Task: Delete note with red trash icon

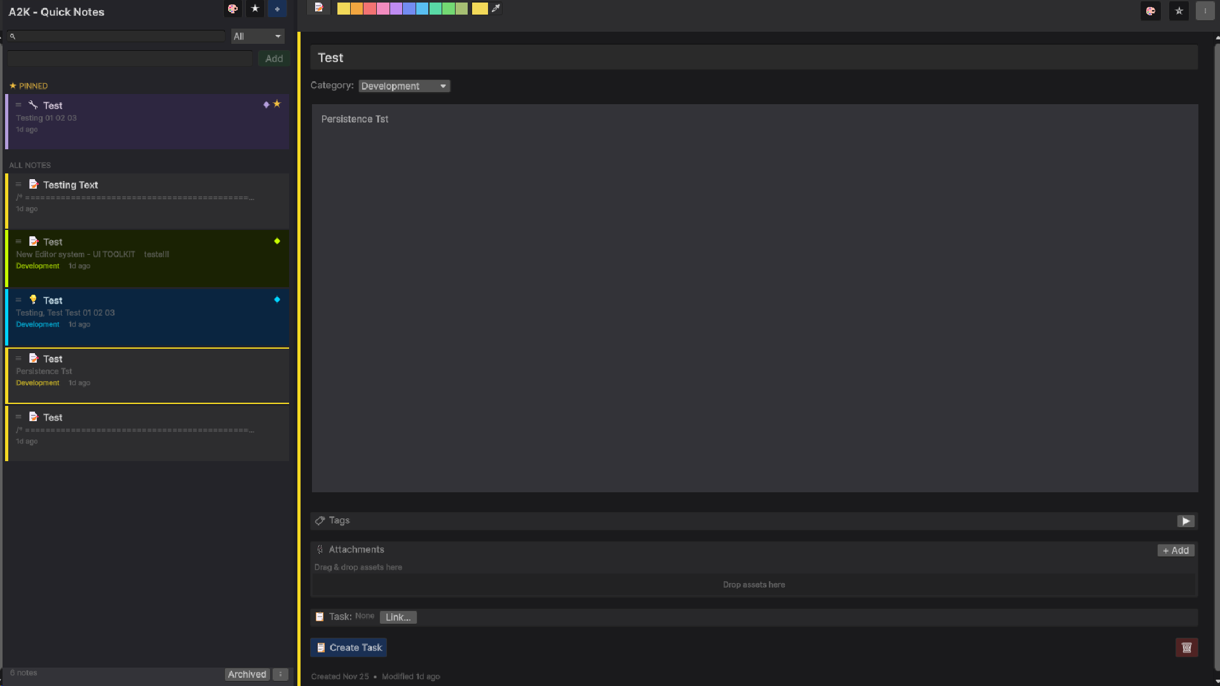Action: [x=1186, y=647]
